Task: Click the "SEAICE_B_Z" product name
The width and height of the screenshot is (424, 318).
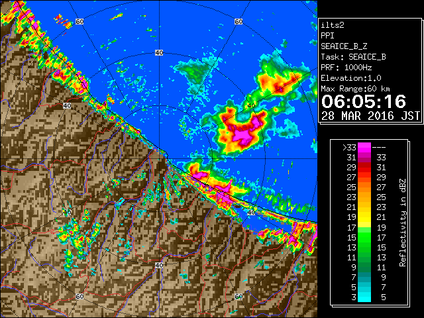Action: coord(344,46)
